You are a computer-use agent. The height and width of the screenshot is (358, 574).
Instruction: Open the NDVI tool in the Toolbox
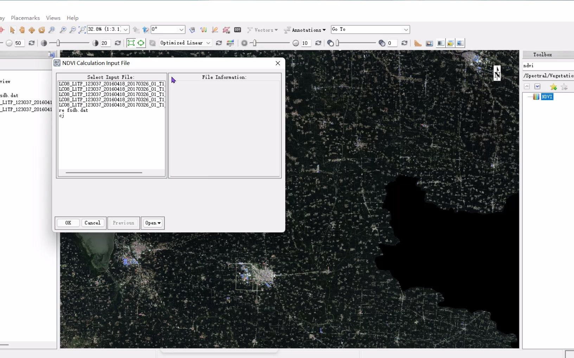click(547, 97)
